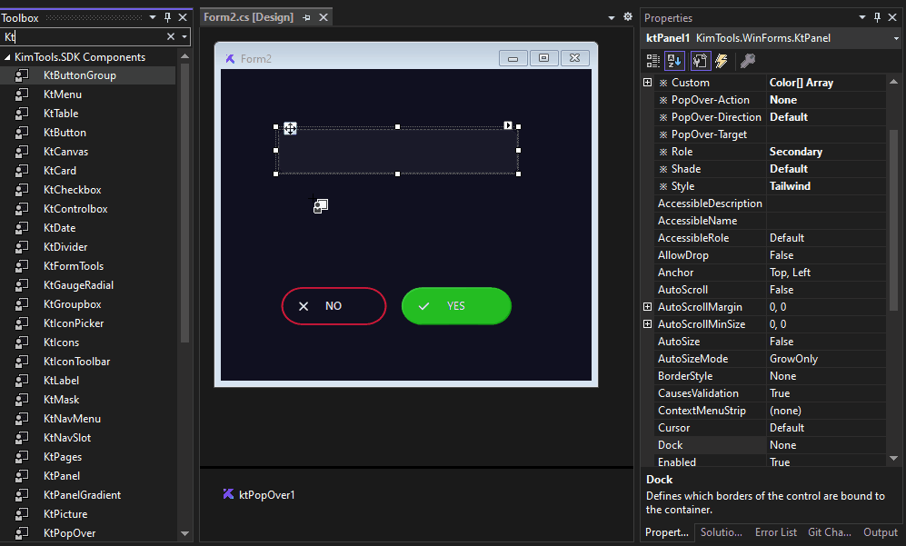Toggle Alphabetical sort in Properties toolbar
Screen dimensions: 906x546
click(x=675, y=61)
